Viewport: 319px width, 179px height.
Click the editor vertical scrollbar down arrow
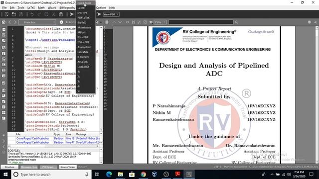pyautogui.click(x=101, y=130)
